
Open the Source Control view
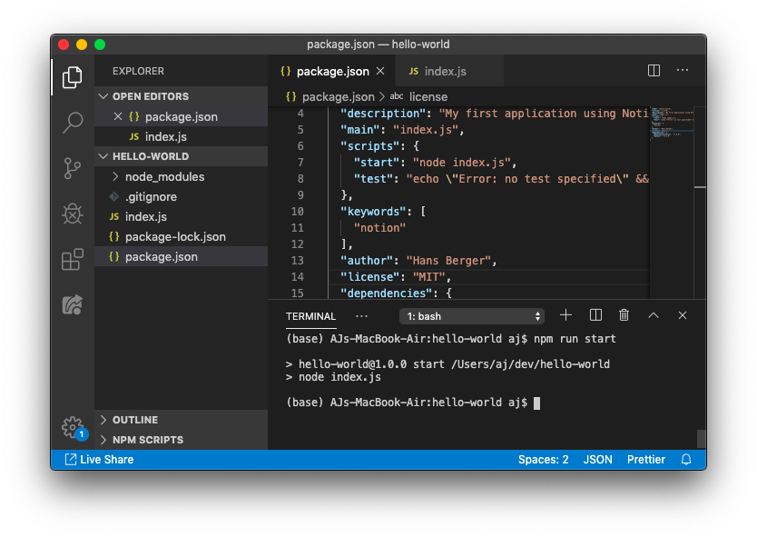(73, 168)
